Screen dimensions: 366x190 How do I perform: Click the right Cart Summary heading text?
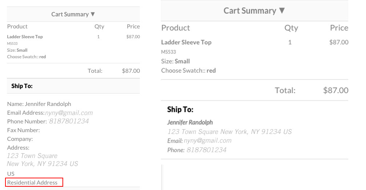[x=250, y=11]
